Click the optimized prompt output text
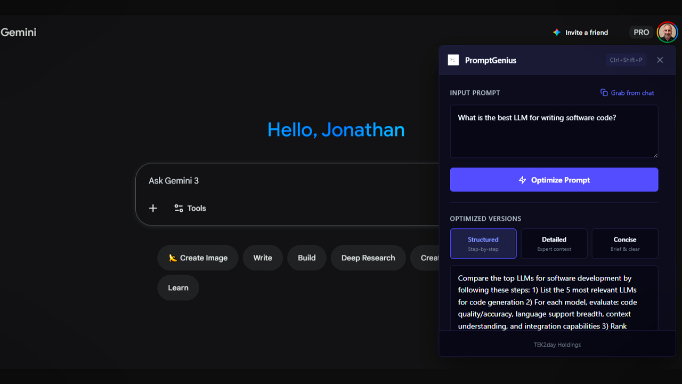The height and width of the screenshot is (384, 682). [547, 302]
